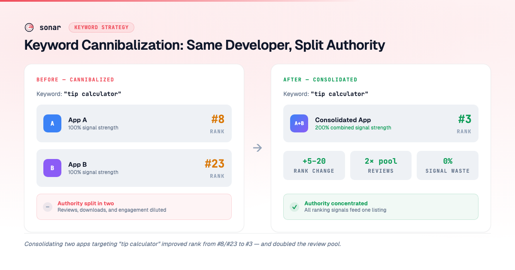Click the #3 rank value

[x=465, y=119]
